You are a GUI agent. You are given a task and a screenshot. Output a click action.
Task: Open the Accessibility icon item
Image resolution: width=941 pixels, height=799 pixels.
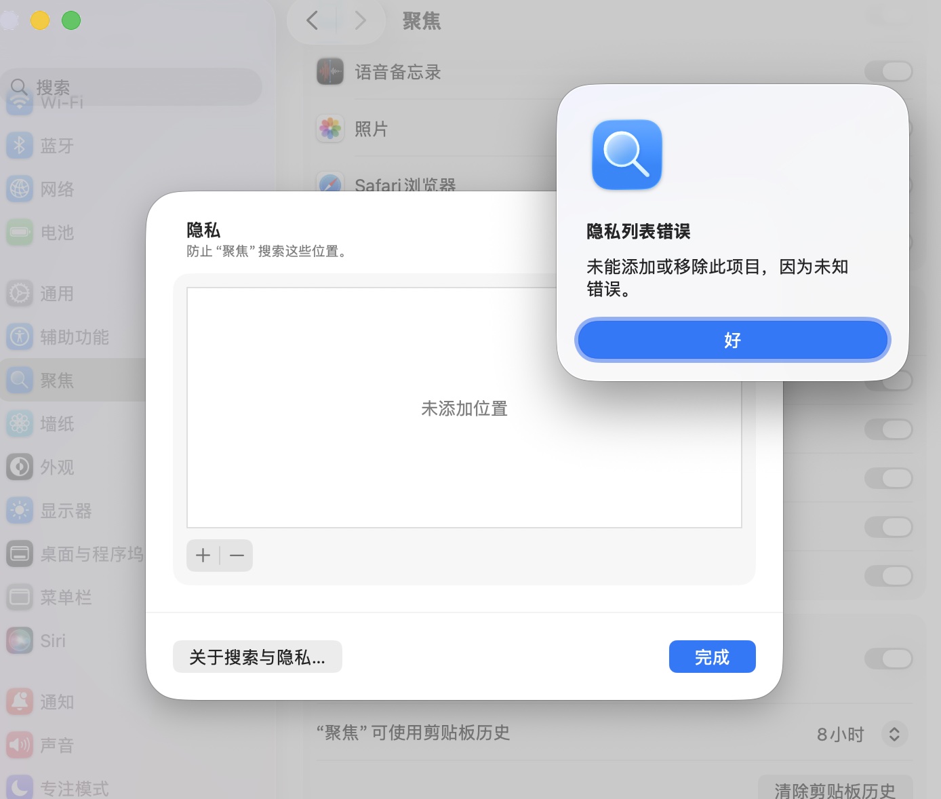click(x=20, y=336)
